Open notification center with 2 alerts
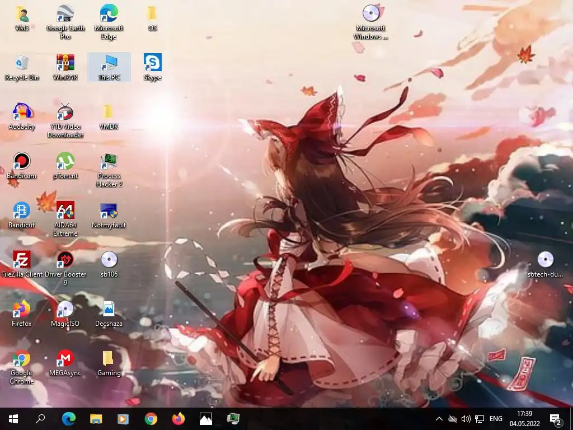The width and height of the screenshot is (573, 430). pos(556,419)
